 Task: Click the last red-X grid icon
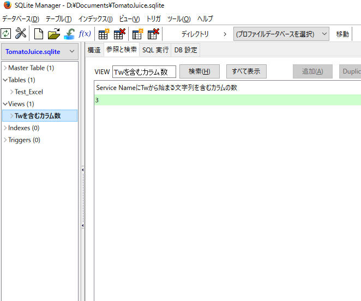click(153, 34)
